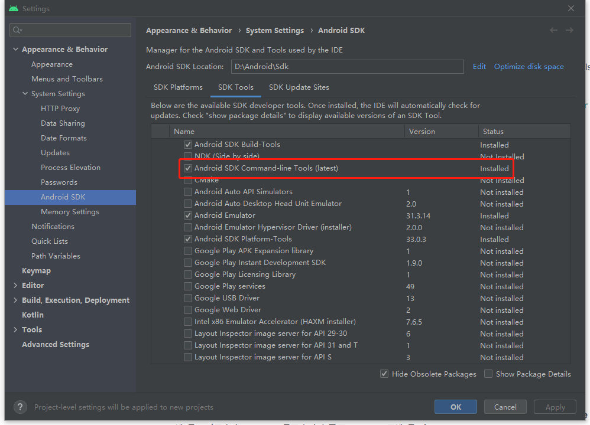Click System Settings breadcrumb
Screen dimensions: 590x425
point(275,31)
